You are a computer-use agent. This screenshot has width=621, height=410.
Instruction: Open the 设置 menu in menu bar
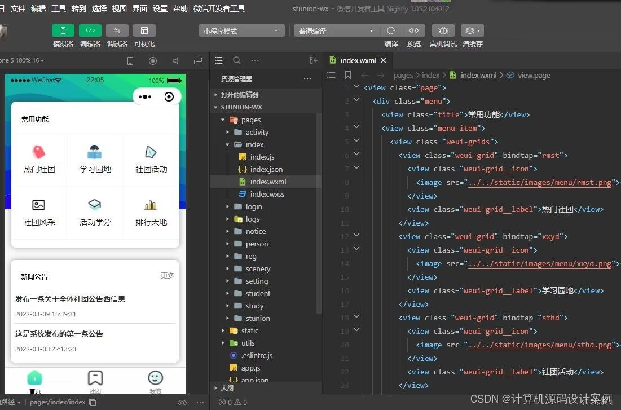160,8
